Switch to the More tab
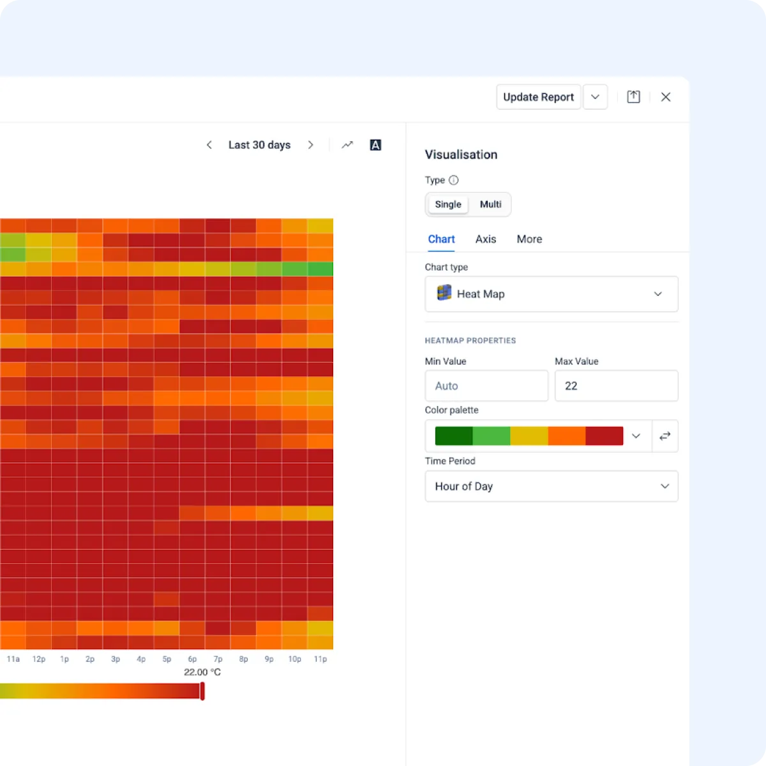Viewport: 766px width, 766px height. 529,239
